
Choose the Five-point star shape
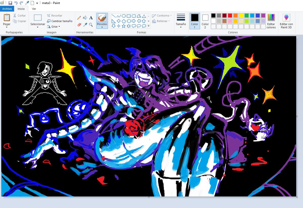click(124, 26)
